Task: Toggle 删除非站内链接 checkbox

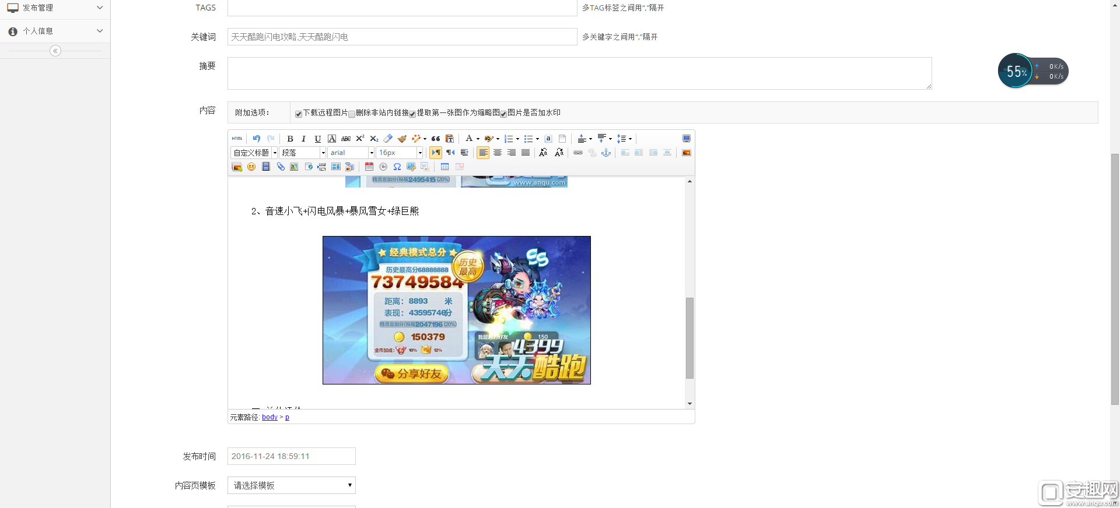Action: tap(352, 114)
